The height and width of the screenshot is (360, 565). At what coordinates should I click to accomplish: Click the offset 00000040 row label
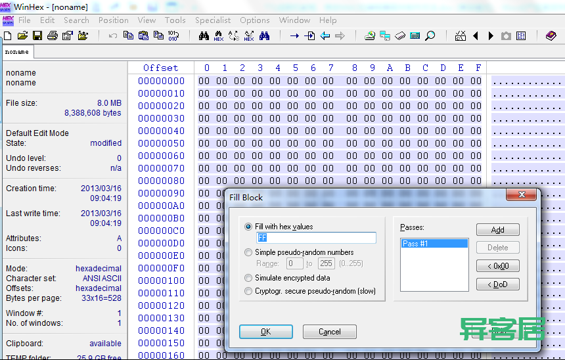pos(161,131)
